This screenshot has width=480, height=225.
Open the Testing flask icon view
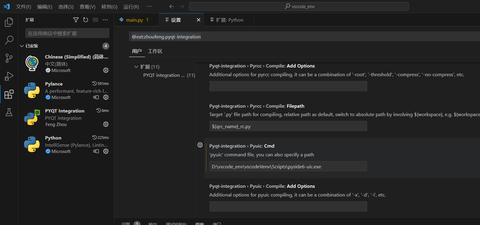(x=9, y=112)
